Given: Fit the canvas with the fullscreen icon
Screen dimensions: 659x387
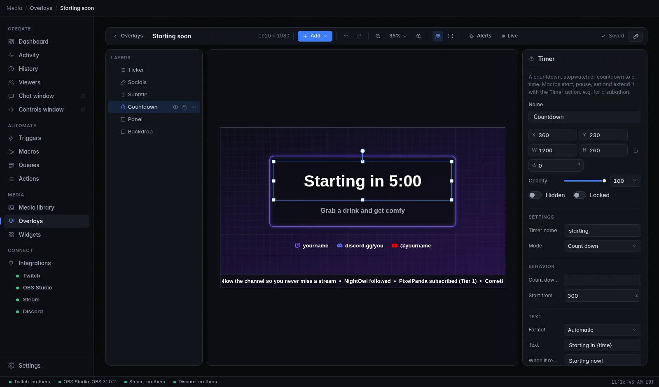Looking at the screenshot, I should pyautogui.click(x=450, y=36).
